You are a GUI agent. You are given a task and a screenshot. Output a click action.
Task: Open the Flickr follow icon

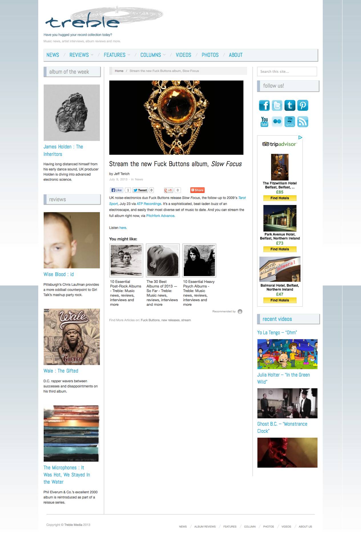277,122
